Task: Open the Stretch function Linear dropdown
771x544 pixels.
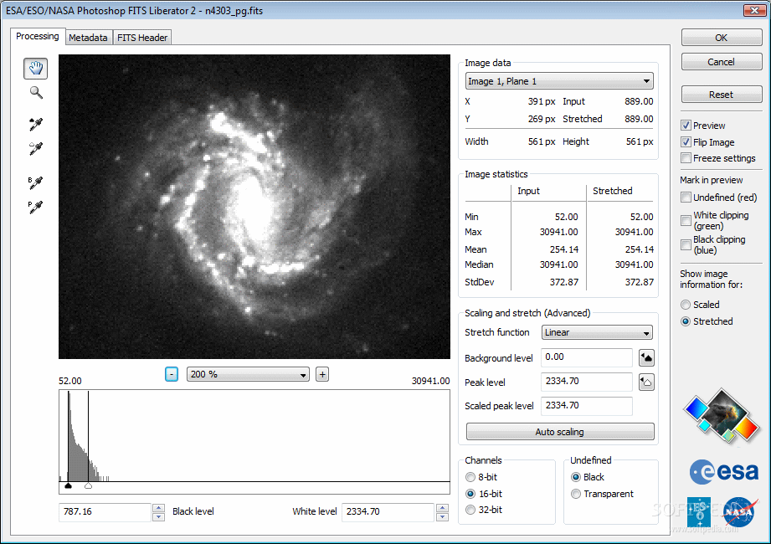Action: coord(597,333)
